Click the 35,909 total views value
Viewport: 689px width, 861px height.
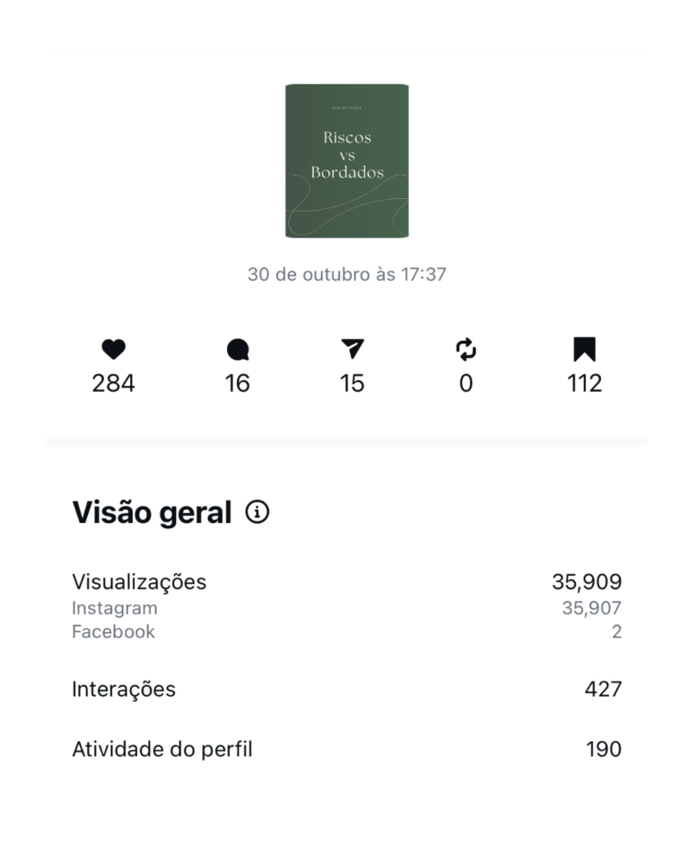click(x=587, y=582)
